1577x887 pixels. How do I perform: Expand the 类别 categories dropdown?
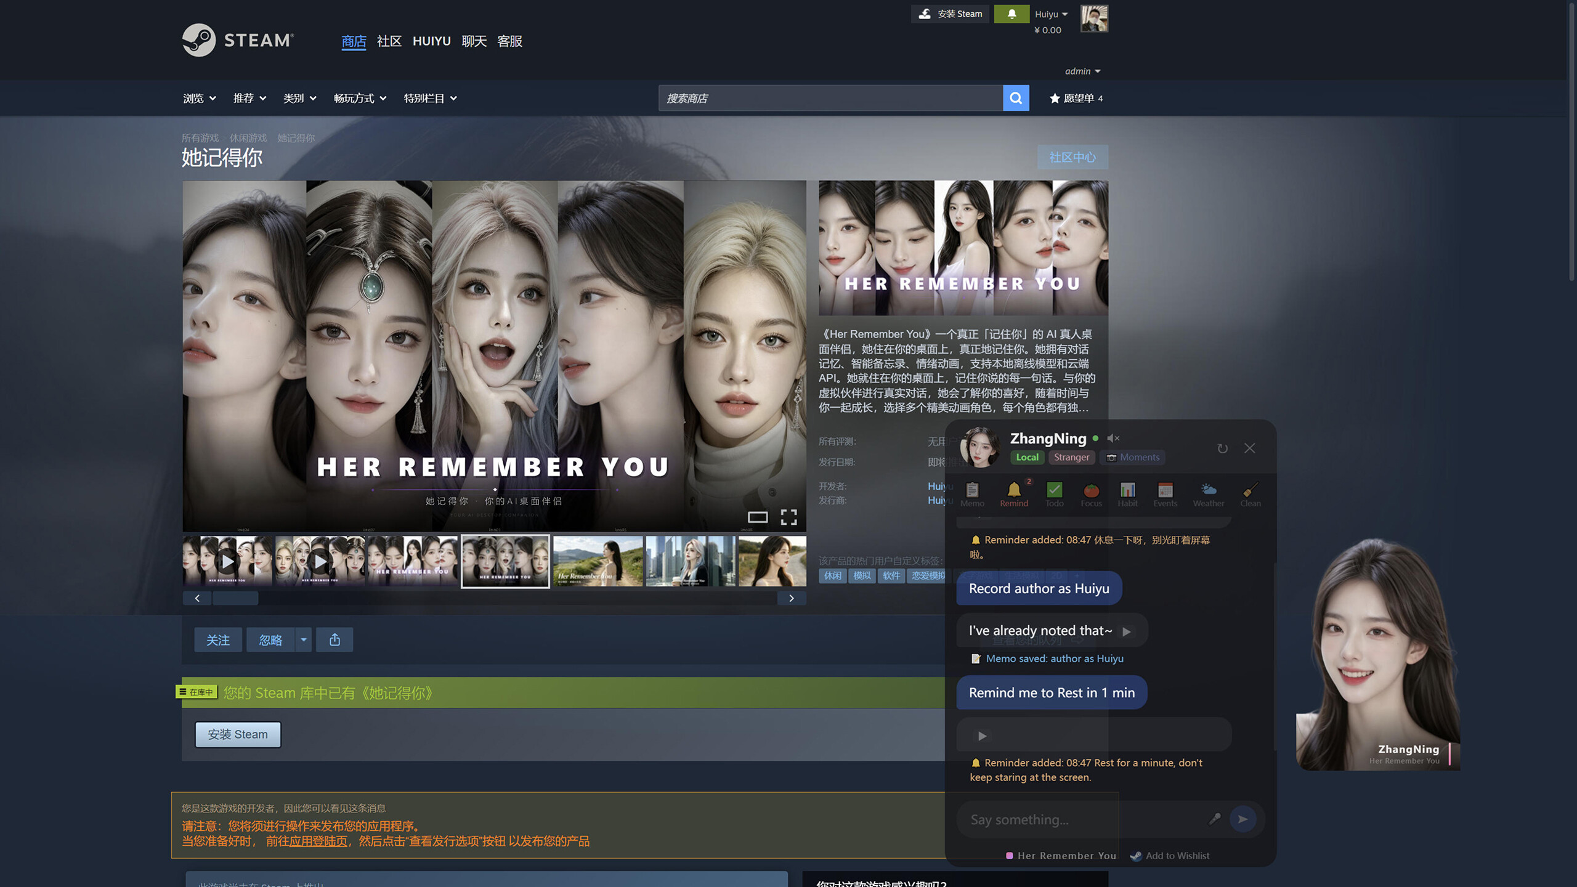coord(300,99)
